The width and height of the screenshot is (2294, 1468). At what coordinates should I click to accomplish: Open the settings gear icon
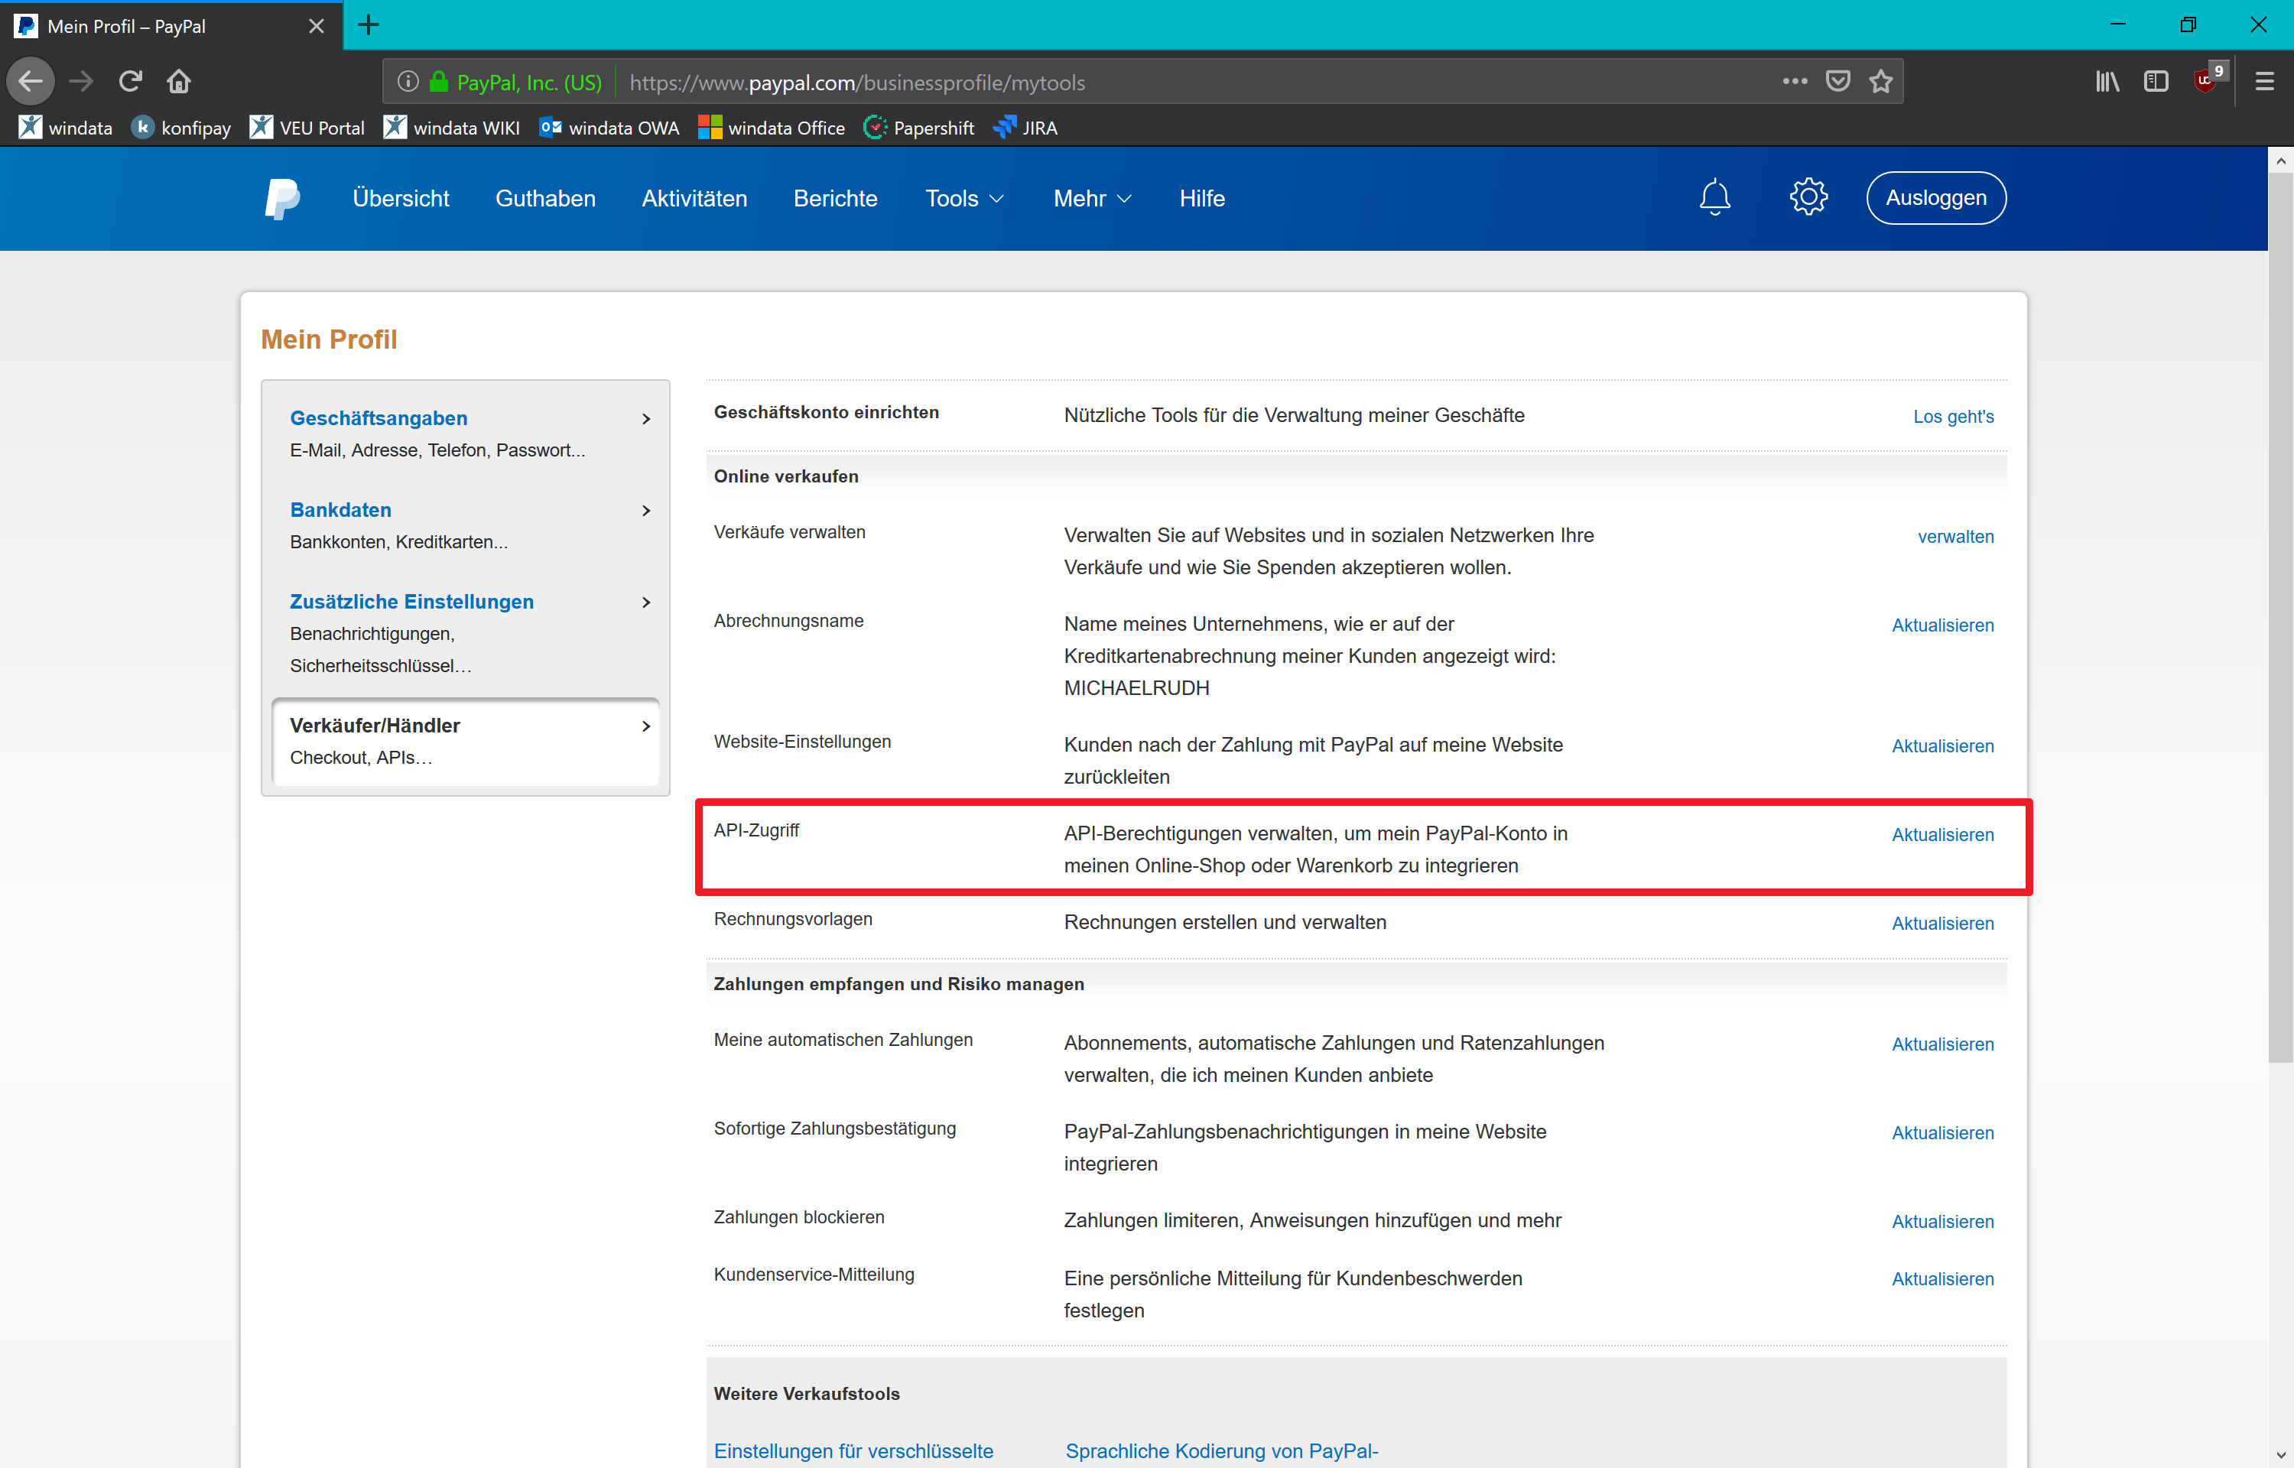pyautogui.click(x=1808, y=197)
